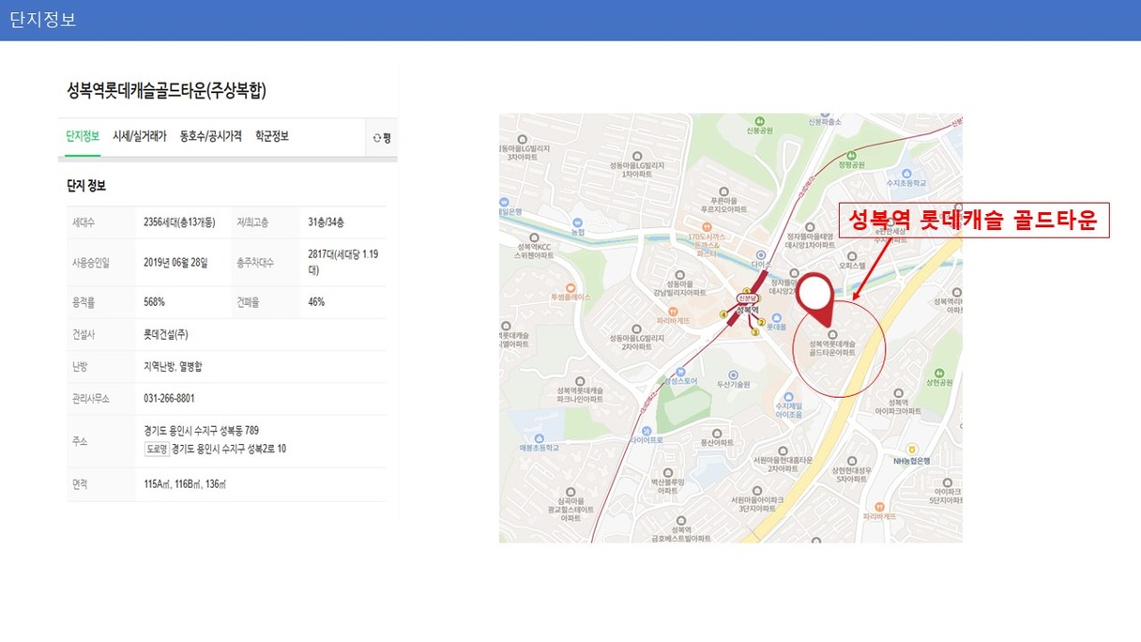This screenshot has width=1141, height=642.
Task: Click the 568% floor area ratio
Action: [x=154, y=302]
